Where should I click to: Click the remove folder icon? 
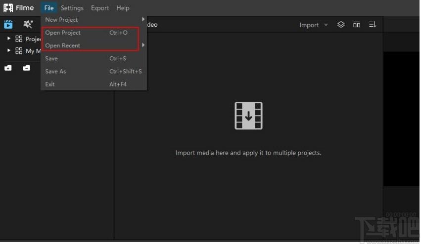pos(26,68)
